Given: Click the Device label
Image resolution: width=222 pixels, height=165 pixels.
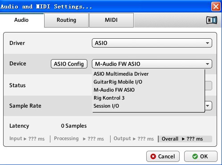Looking at the screenshot, I should (x=18, y=64).
